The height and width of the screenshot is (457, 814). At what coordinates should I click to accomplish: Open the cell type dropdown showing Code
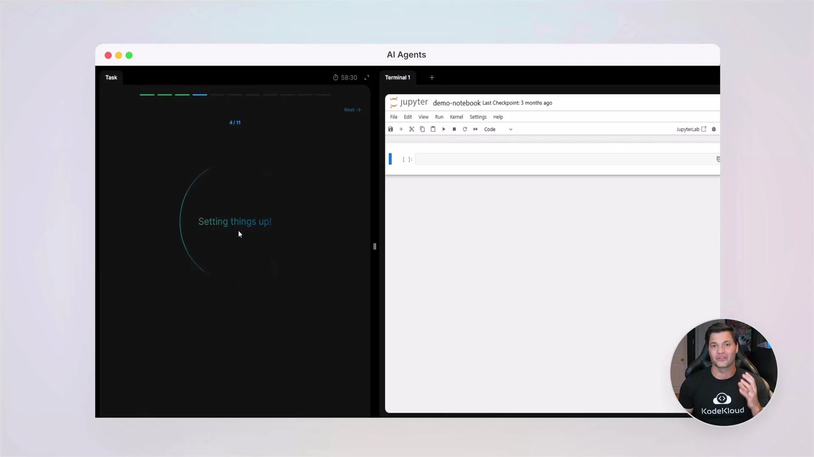[498, 129]
